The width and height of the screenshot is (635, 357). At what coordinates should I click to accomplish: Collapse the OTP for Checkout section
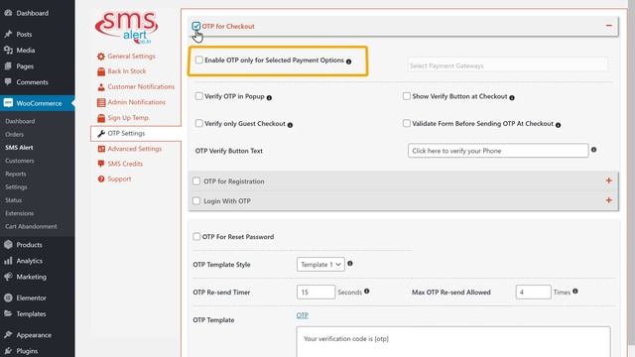(608, 26)
